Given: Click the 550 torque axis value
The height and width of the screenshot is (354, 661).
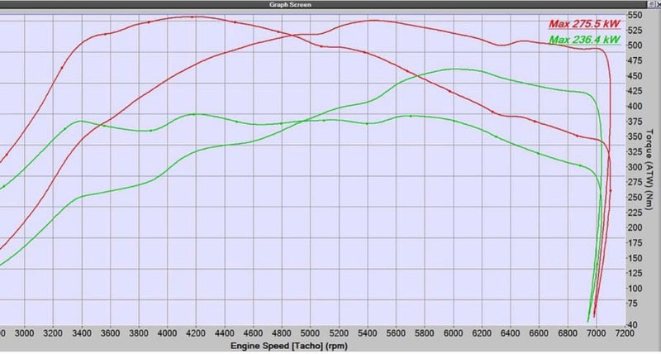Looking at the screenshot, I should (x=635, y=16).
